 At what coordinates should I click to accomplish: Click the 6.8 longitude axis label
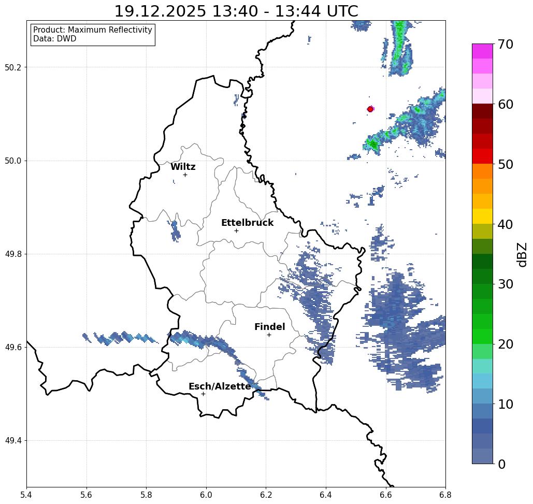[445, 495]
